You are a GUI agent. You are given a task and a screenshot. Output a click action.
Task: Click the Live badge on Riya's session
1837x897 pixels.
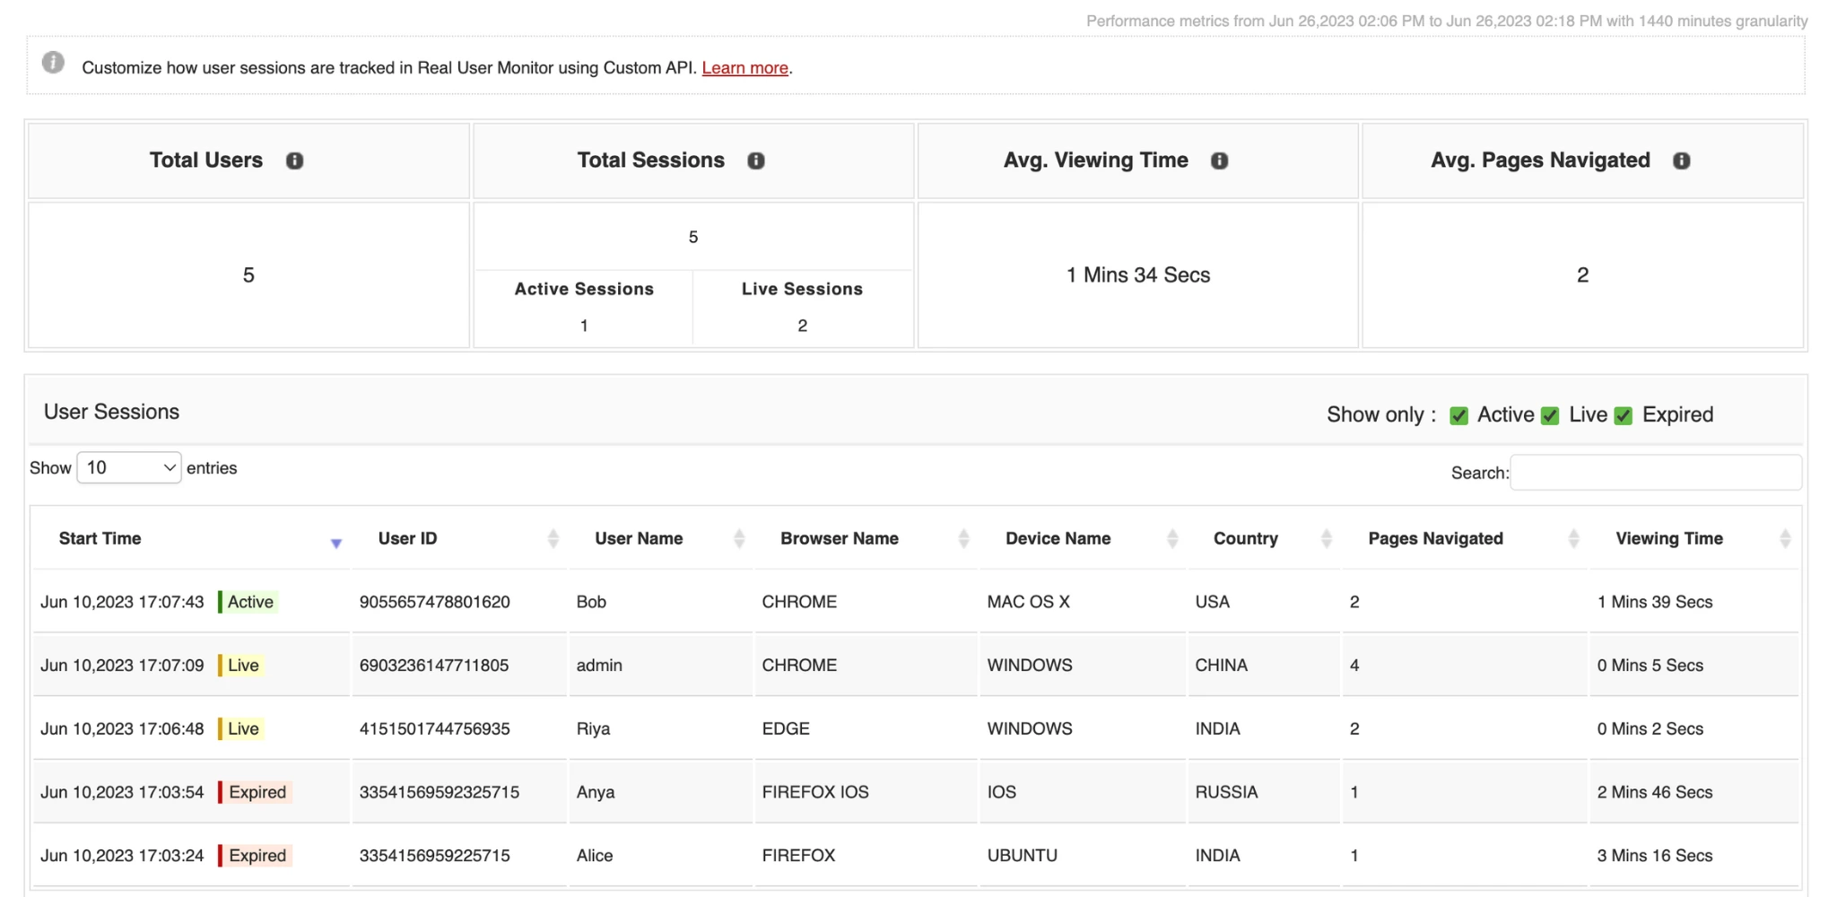240,728
